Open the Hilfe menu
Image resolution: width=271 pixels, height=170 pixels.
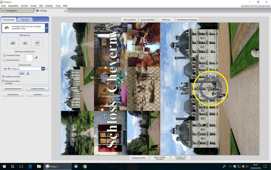click(x=65, y=6)
